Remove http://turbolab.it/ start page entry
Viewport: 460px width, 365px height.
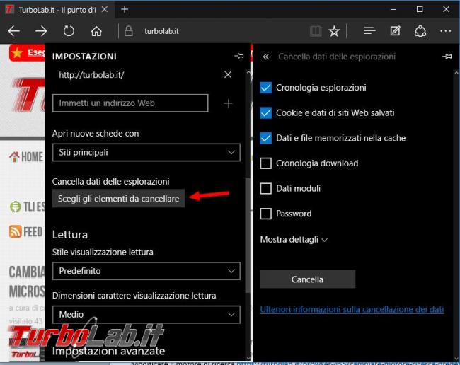coord(228,74)
